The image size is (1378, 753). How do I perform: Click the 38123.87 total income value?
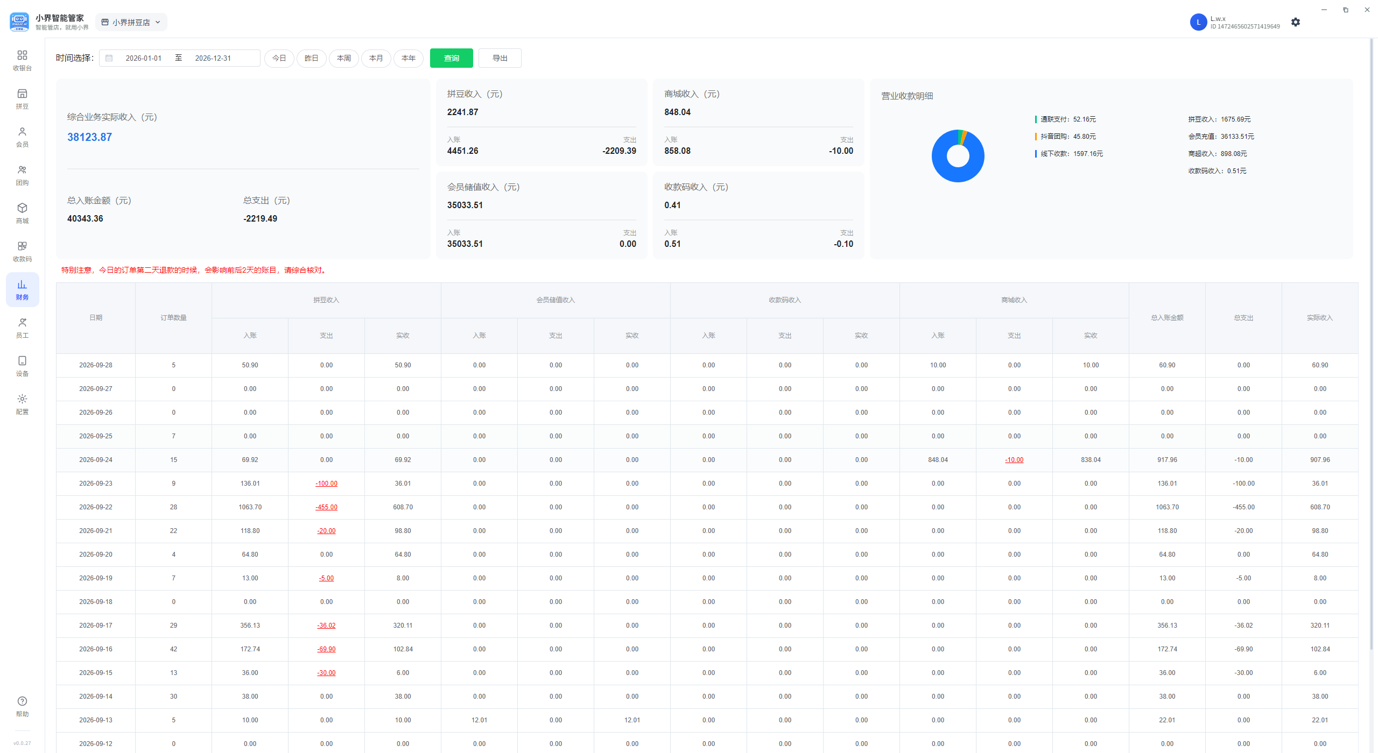tap(89, 137)
